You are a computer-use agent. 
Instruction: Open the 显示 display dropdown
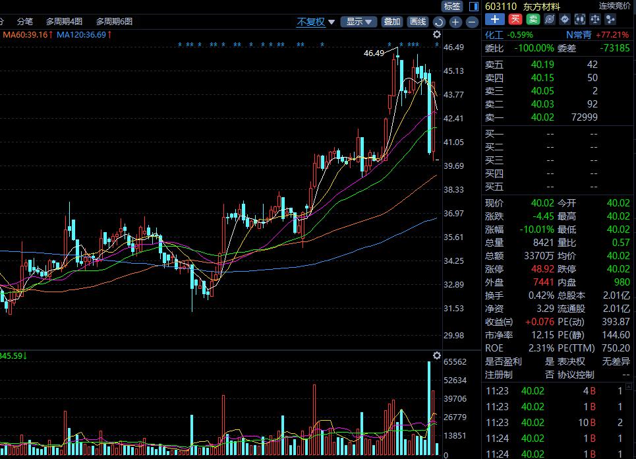(361, 22)
